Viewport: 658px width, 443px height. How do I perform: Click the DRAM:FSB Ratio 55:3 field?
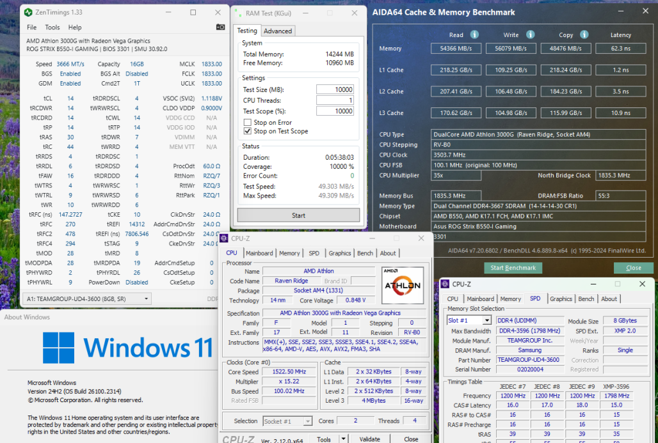click(621, 196)
